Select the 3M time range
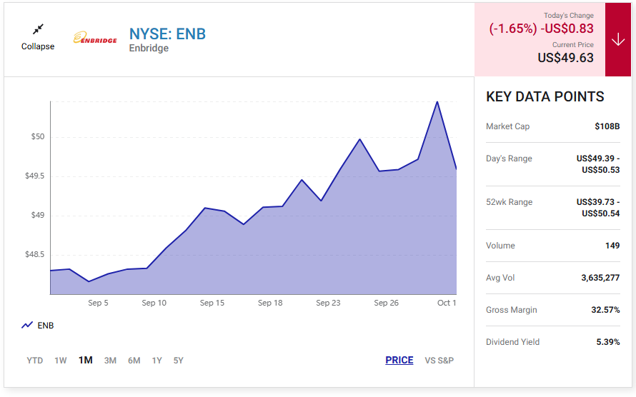 coord(110,361)
